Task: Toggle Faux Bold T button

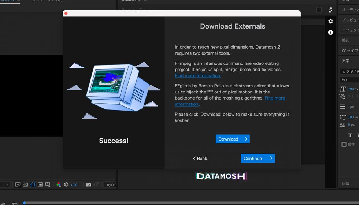Action: tap(350, 135)
